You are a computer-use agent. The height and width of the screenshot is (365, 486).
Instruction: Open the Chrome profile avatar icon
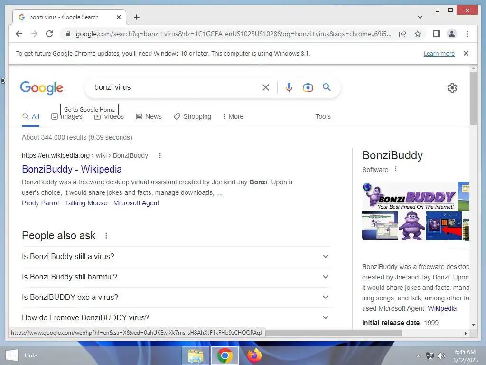[452, 34]
